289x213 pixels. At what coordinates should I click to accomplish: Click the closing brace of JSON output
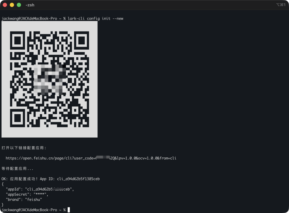coord(3,204)
